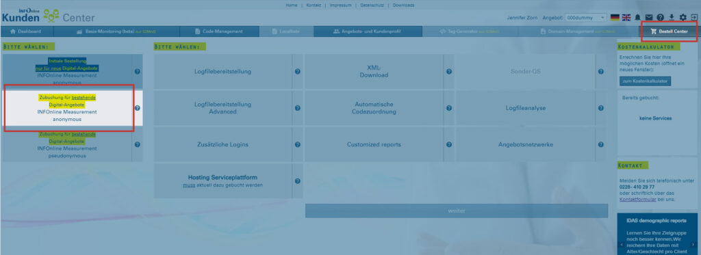Screen dimensions: 701x255
Task: Open the Bestell Center tab
Action: pos(670,31)
